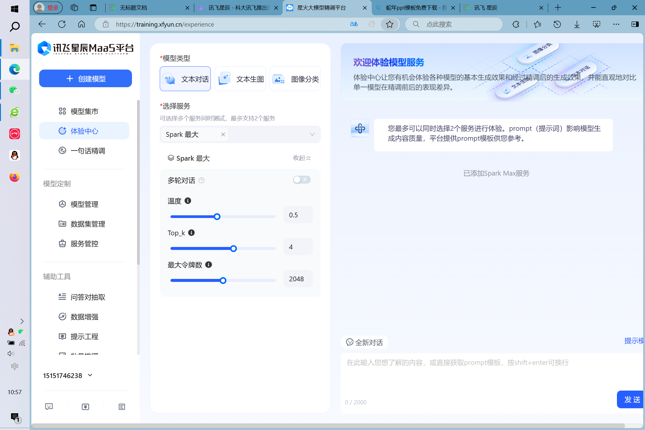Select the 文本生图 model type

pos(240,79)
